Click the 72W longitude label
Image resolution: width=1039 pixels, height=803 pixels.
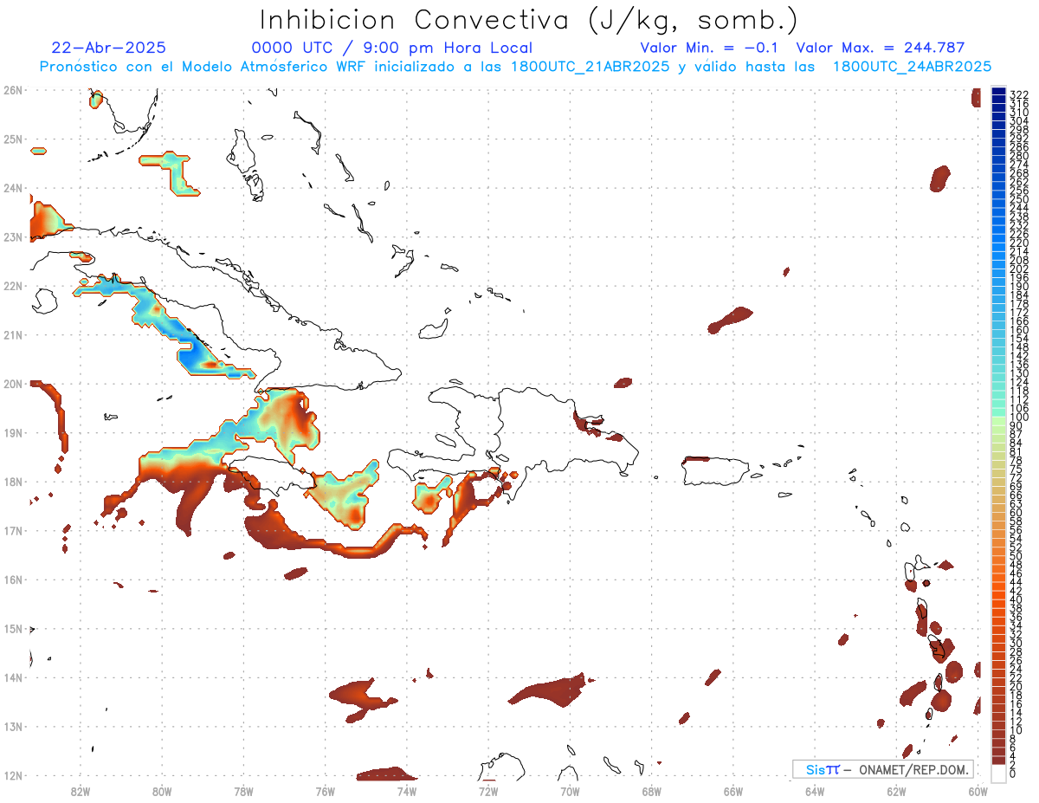488,791
